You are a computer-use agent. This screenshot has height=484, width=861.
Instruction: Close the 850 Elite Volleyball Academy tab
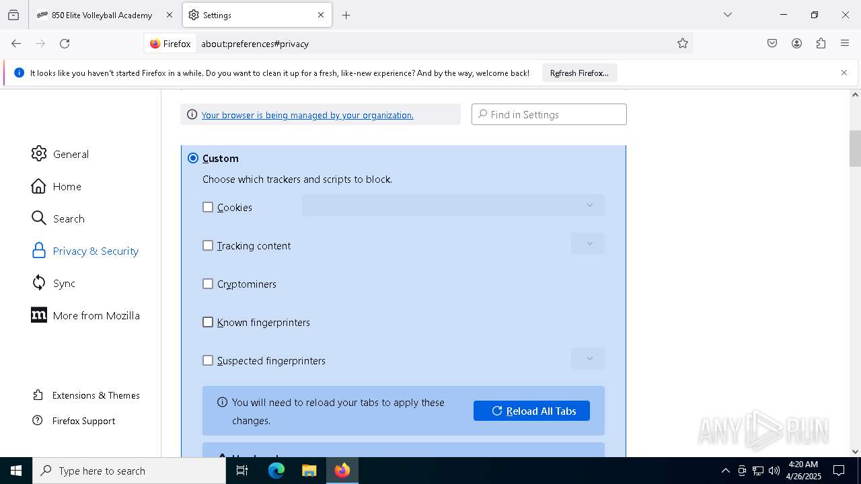[170, 15]
